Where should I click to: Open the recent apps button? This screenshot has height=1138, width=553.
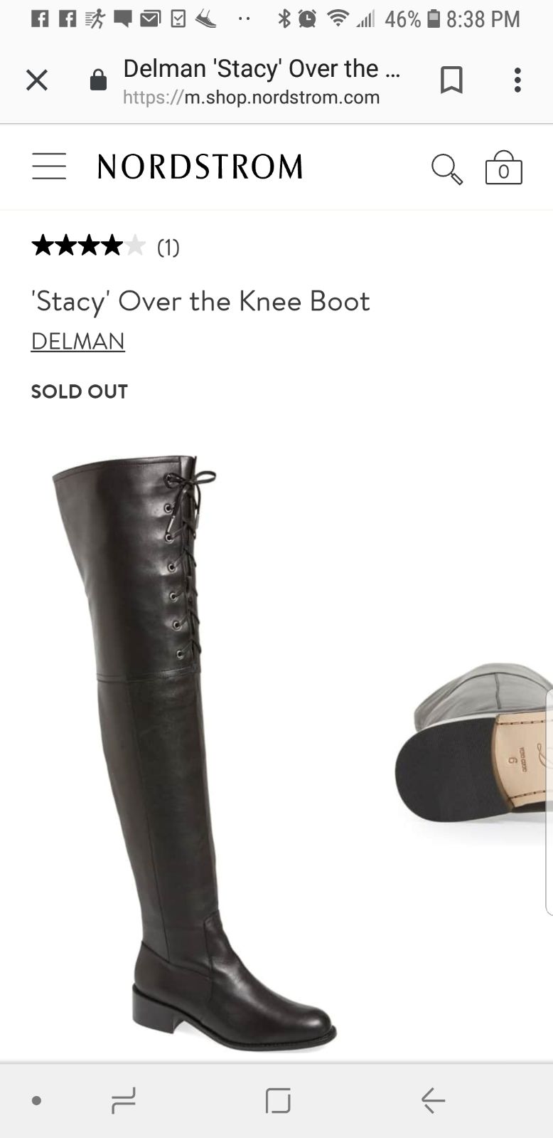coord(124,1100)
